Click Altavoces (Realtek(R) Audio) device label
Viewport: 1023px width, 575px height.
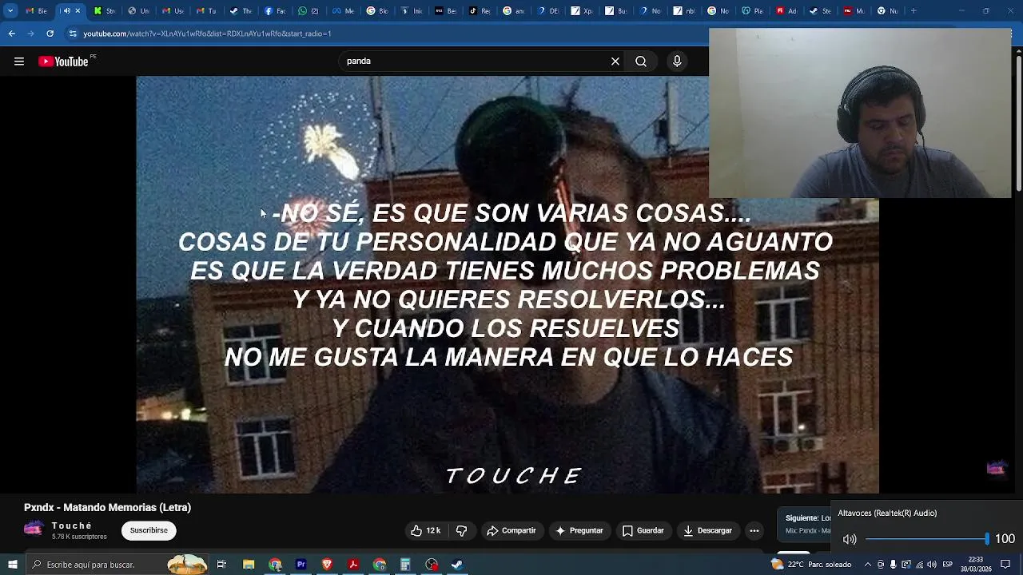click(887, 513)
